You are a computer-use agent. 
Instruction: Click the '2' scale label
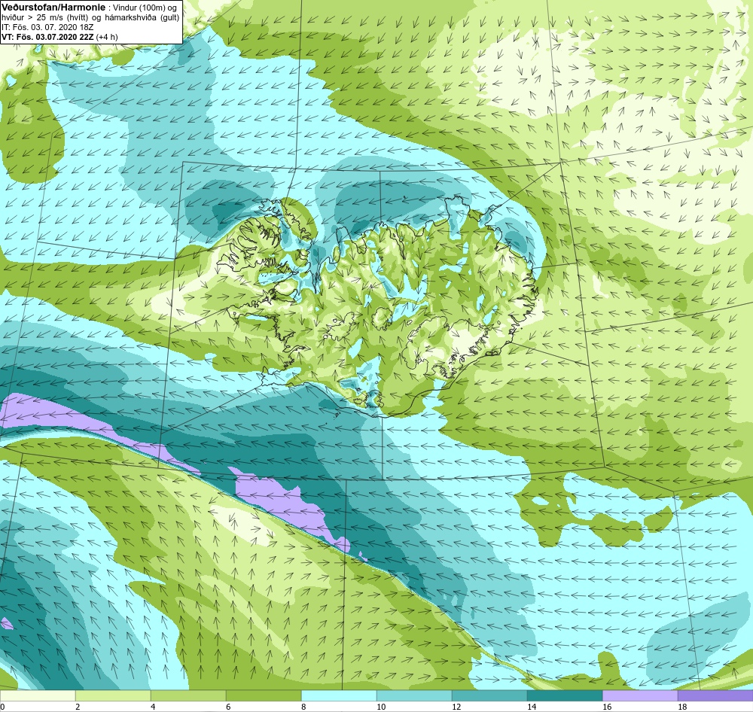tap(78, 707)
